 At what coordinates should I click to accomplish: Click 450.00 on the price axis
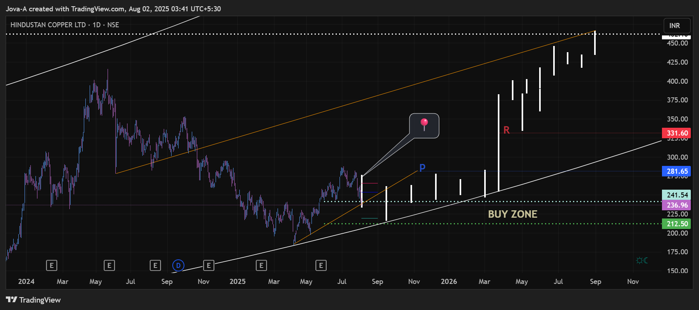tap(678, 43)
